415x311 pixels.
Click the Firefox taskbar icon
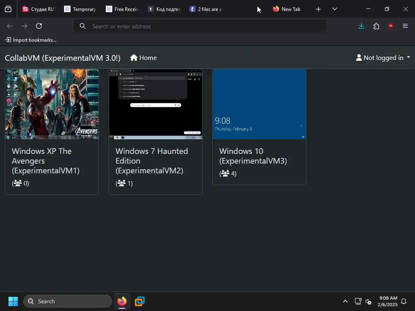[122, 301]
